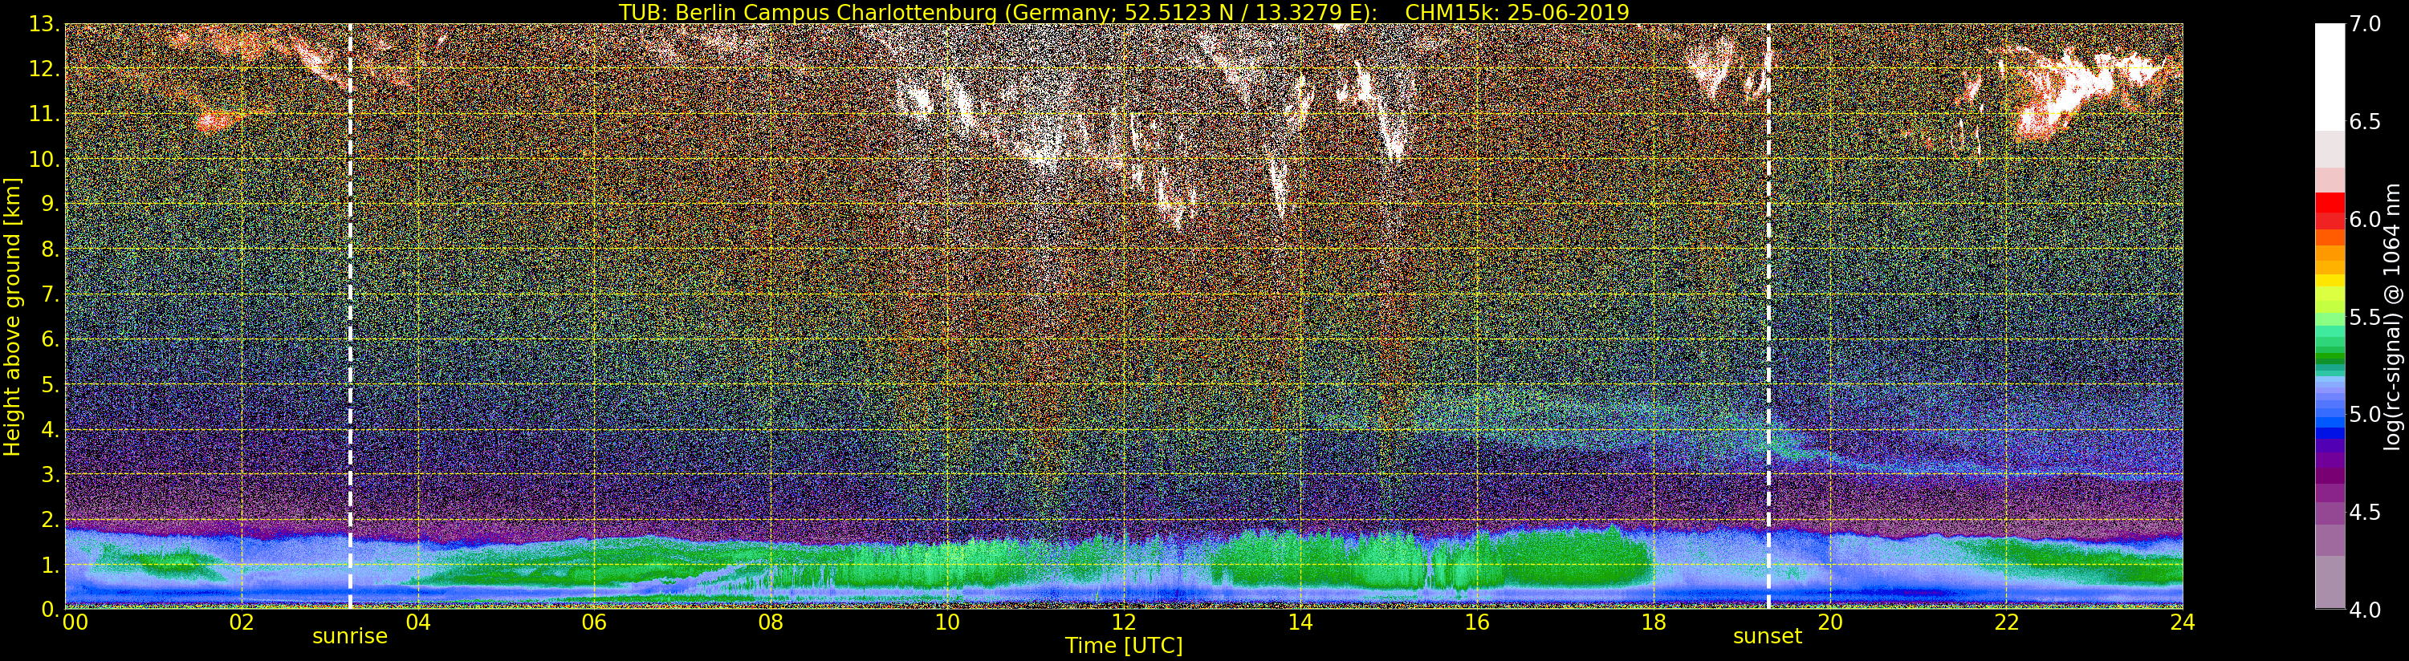Click time axis tick '24'

click(x=2183, y=622)
